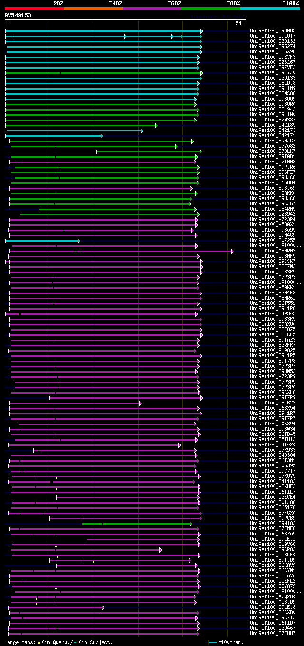This screenshot has width=304, height=646.
Task: Open hit UniRef100_Q93WB5
Action: [x=273, y=31]
